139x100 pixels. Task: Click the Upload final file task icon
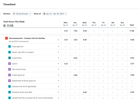pyautogui.click(x=10, y=98)
